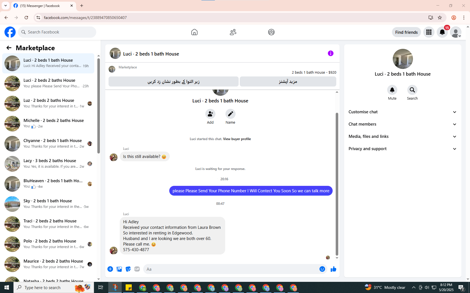The image size is (470, 293).
Task: Open Windows notification center
Action: click(462, 287)
